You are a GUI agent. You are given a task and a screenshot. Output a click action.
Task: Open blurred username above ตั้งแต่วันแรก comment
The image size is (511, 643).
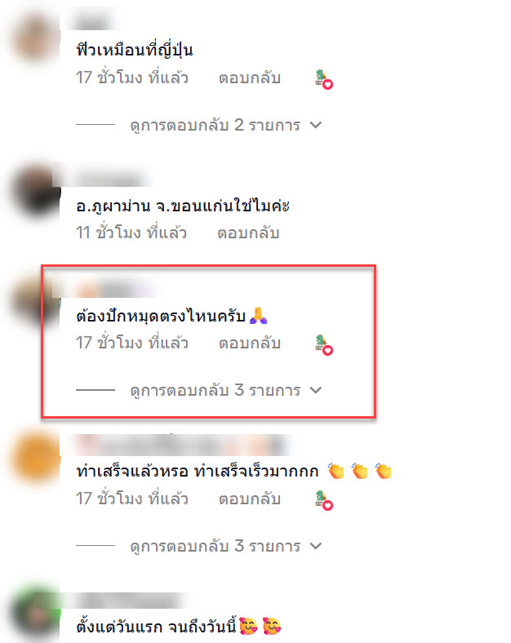click(128, 601)
